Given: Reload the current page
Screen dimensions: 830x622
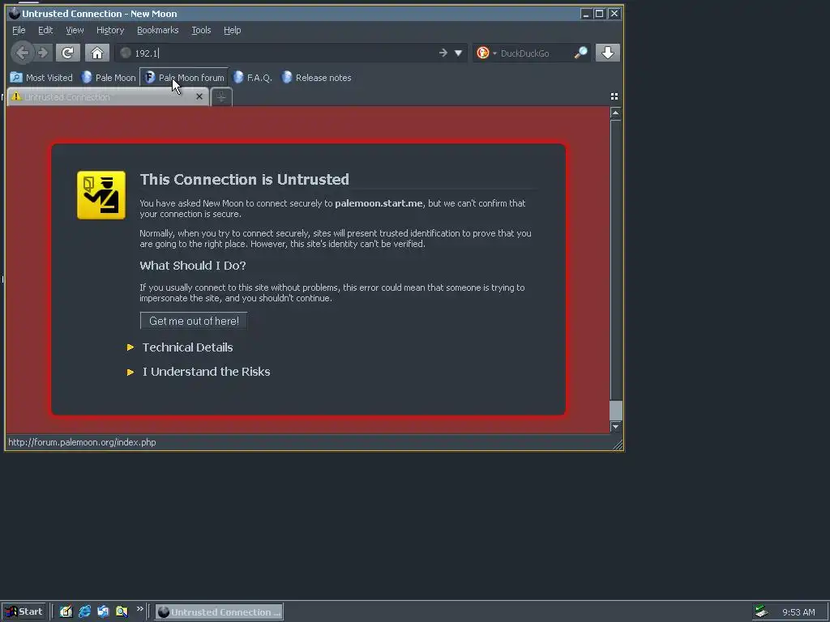Looking at the screenshot, I should pos(68,53).
